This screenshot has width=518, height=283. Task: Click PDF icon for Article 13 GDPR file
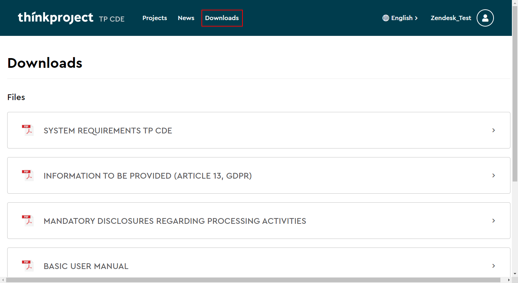[x=27, y=175]
